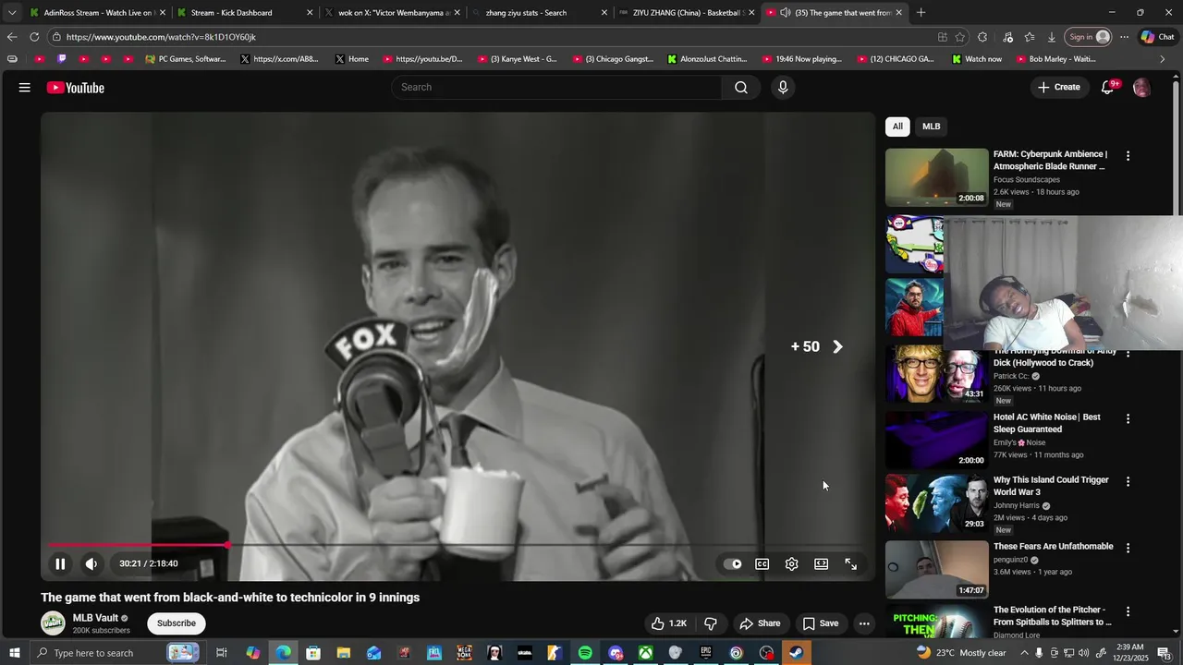This screenshot has height=665, width=1183.
Task: Save video to playlist
Action: click(x=821, y=623)
